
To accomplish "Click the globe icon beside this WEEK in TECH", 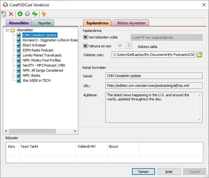I will pyautogui.click(x=19, y=80).
